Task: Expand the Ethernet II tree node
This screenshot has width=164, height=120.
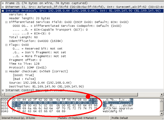Action: tap(3, 7)
